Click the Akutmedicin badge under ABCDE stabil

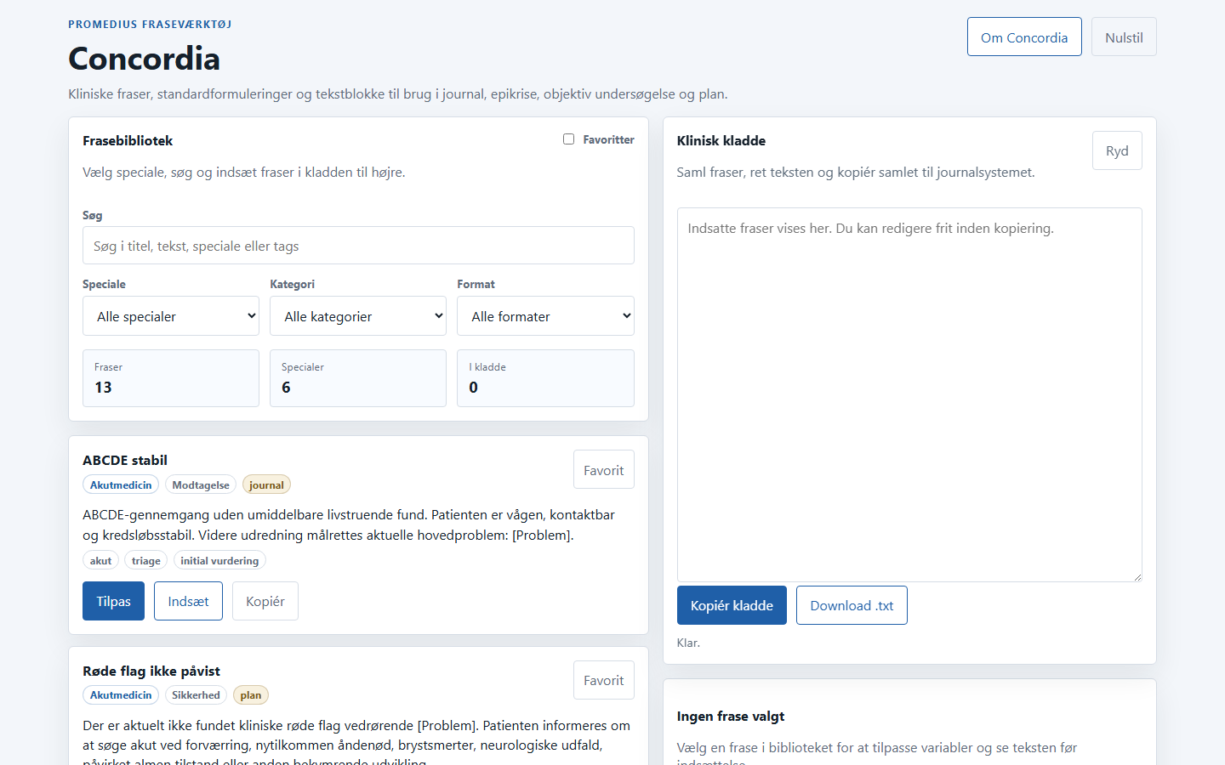(121, 484)
